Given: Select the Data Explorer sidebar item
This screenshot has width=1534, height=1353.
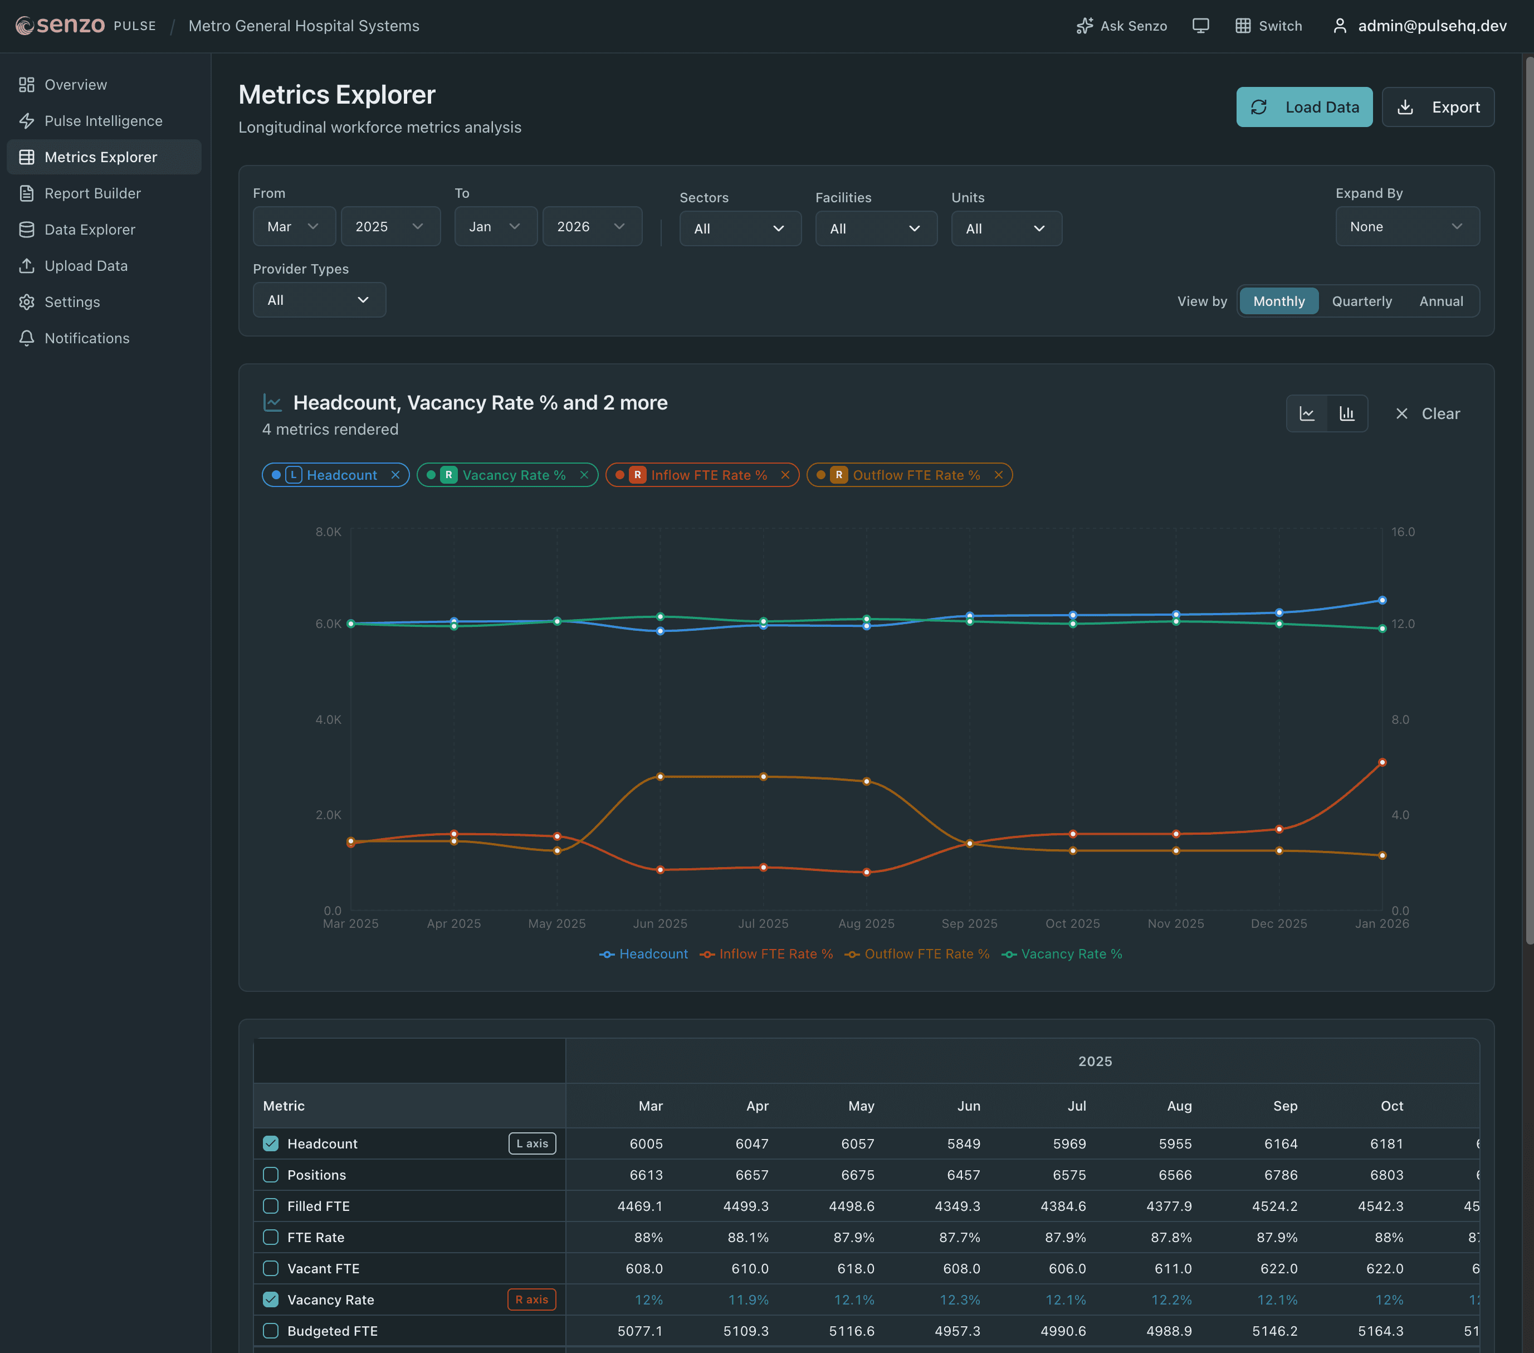Looking at the screenshot, I should click(x=89, y=229).
